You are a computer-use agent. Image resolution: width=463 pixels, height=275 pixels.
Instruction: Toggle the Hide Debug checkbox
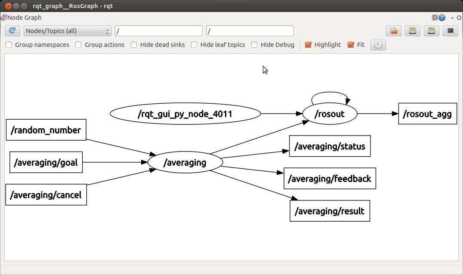[x=254, y=45]
